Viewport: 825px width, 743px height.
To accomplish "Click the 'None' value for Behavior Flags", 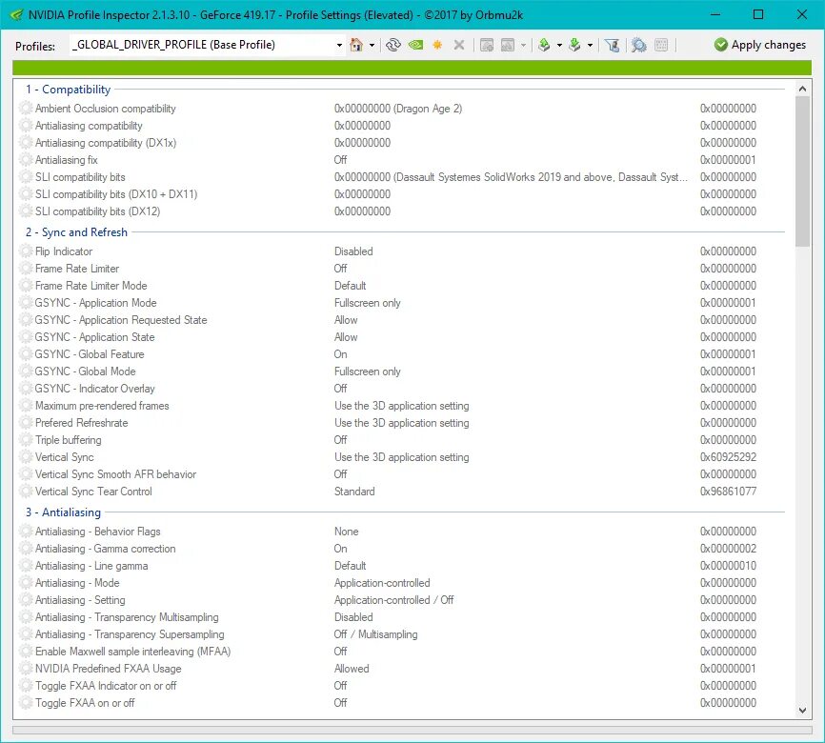I will (x=346, y=532).
